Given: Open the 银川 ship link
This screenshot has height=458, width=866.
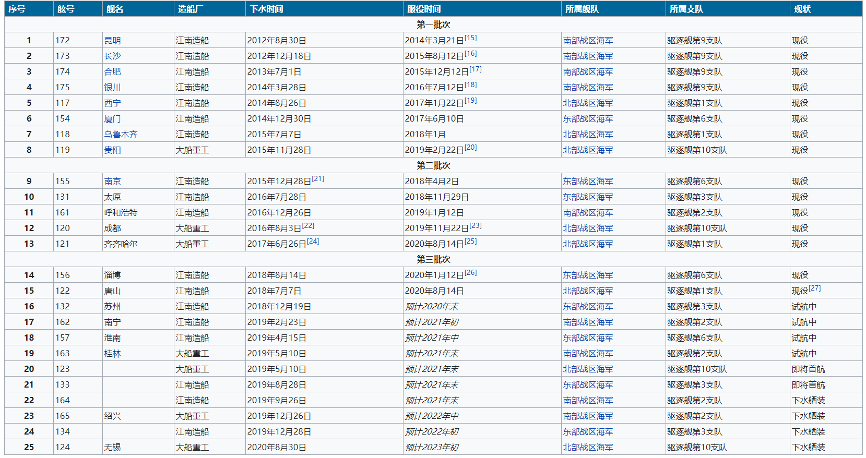Looking at the screenshot, I should [x=112, y=88].
